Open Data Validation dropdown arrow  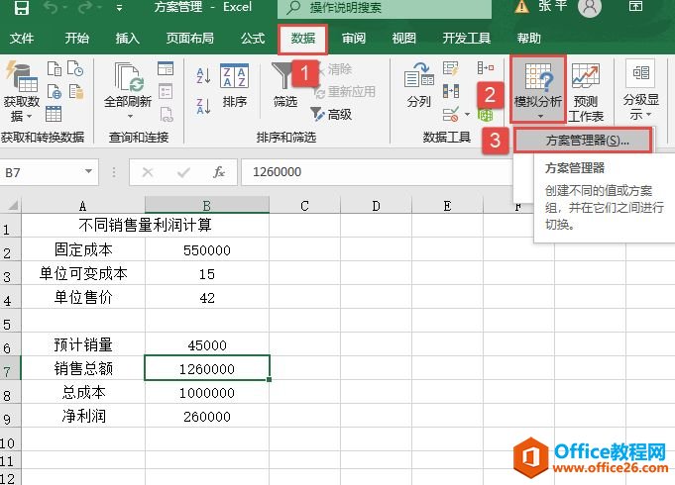click(x=467, y=115)
